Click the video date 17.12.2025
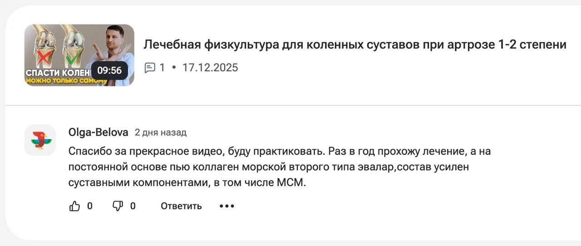Image resolution: width=581 pixels, height=246 pixels. (210, 68)
